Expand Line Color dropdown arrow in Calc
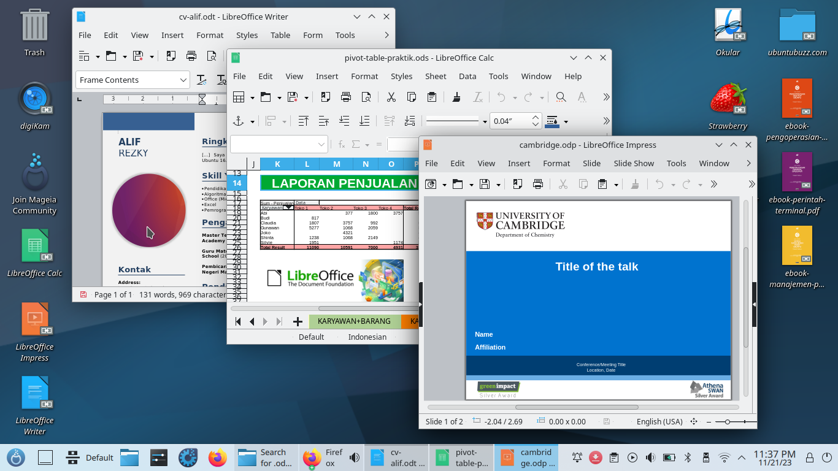 [566, 121]
